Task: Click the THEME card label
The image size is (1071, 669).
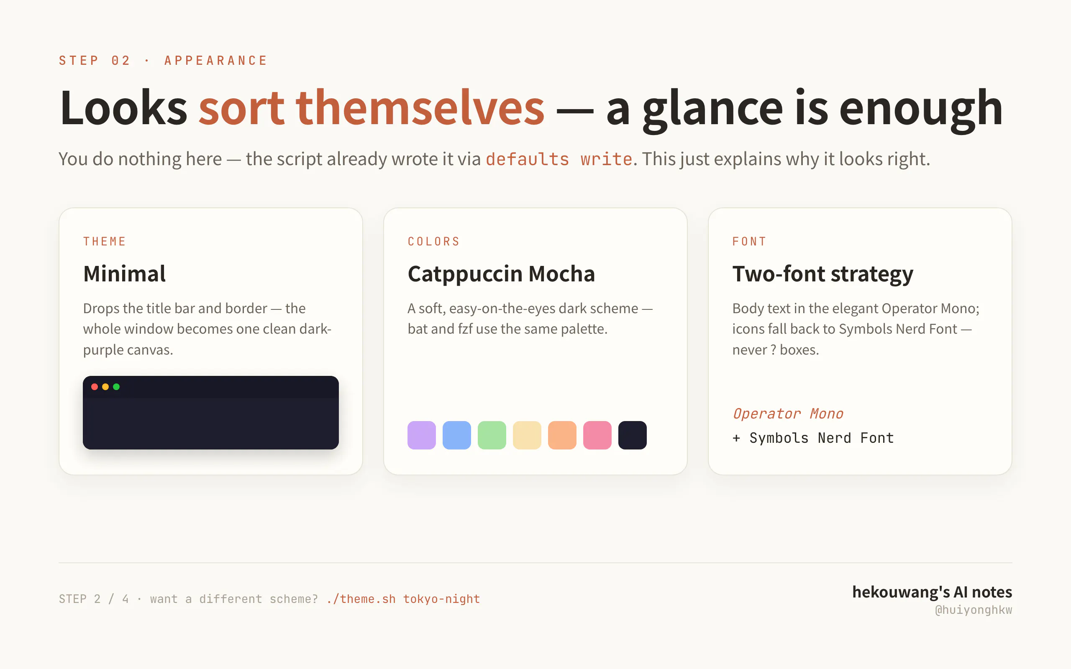Action: point(105,241)
